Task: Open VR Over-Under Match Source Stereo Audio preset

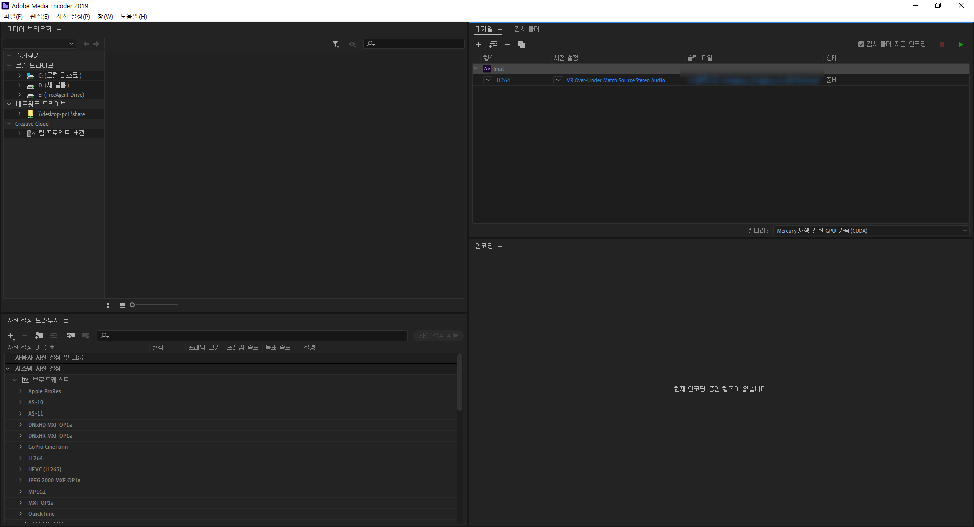Action: click(615, 80)
